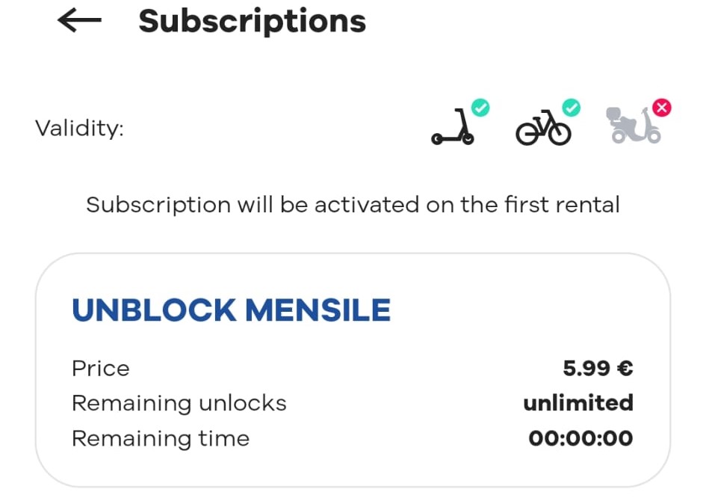The height and width of the screenshot is (501, 706).
Task: Tap red cross badge on moped
Action: coord(662,108)
